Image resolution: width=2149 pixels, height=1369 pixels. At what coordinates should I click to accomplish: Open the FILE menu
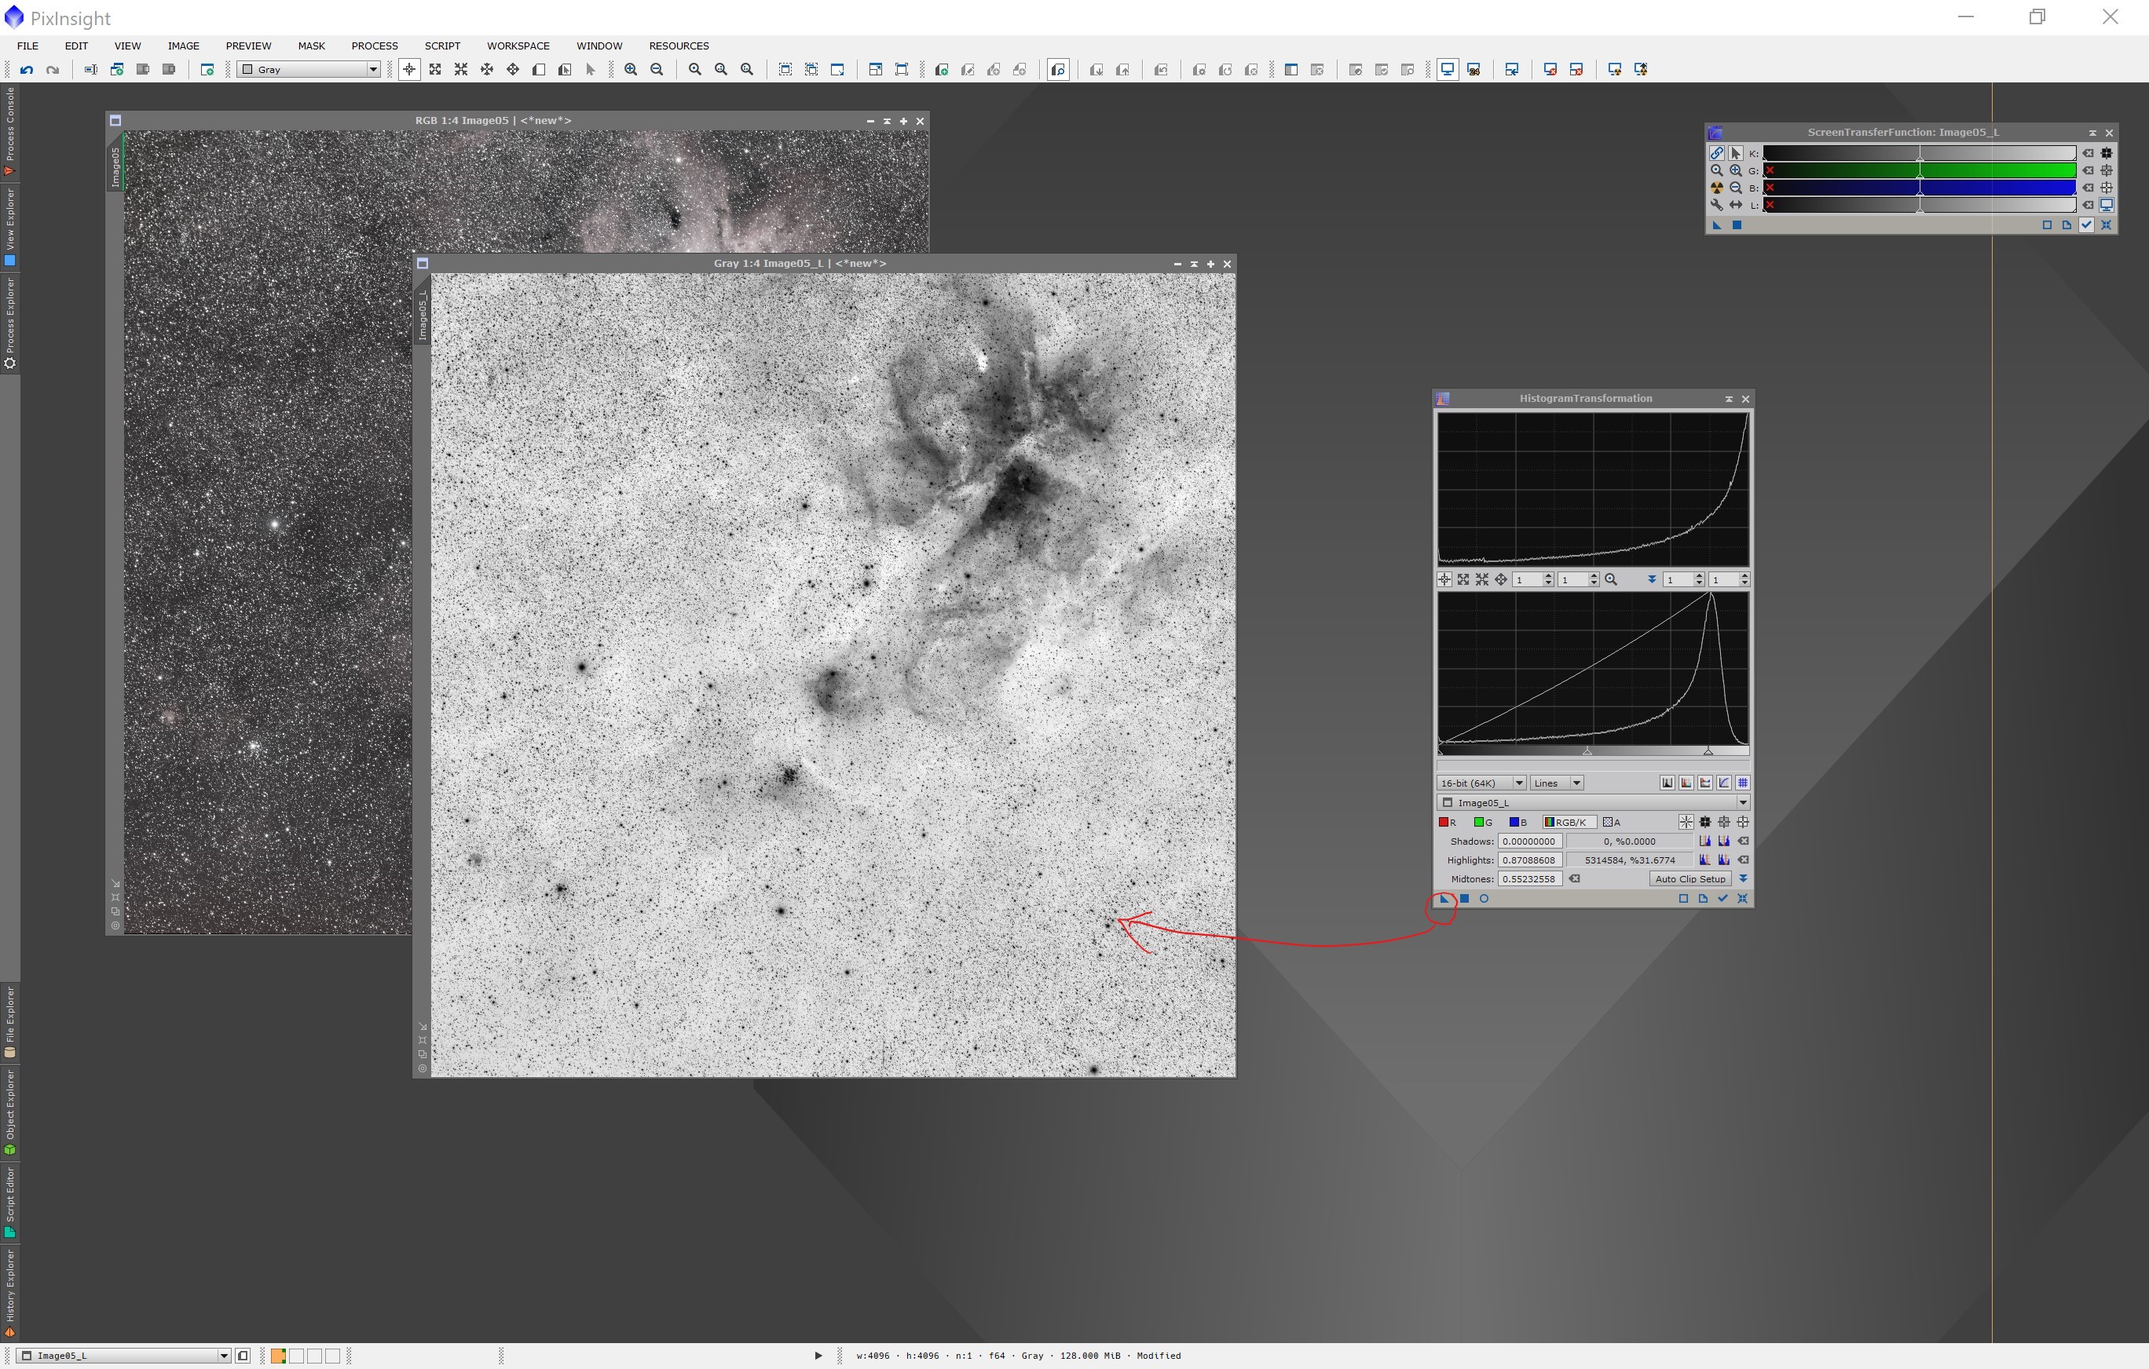27,46
